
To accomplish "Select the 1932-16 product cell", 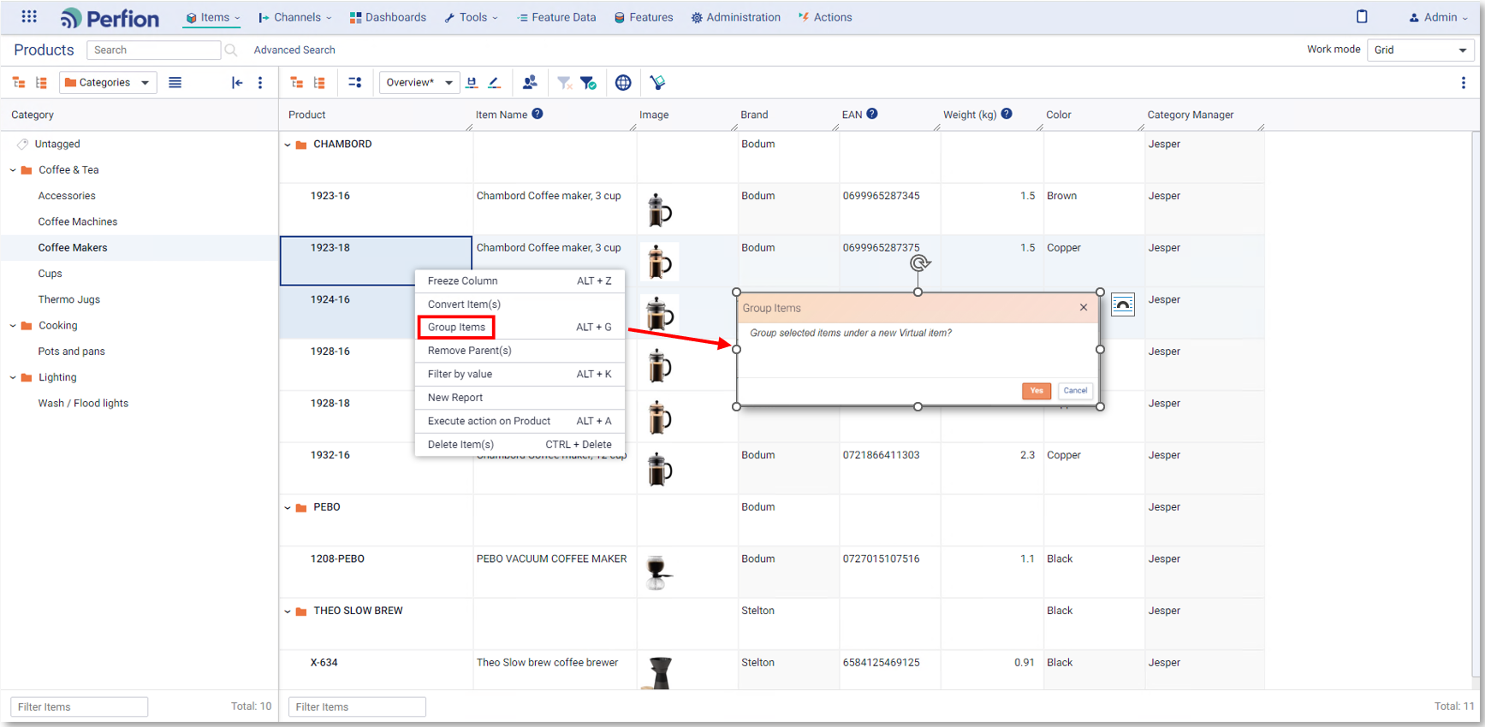I will click(x=376, y=468).
